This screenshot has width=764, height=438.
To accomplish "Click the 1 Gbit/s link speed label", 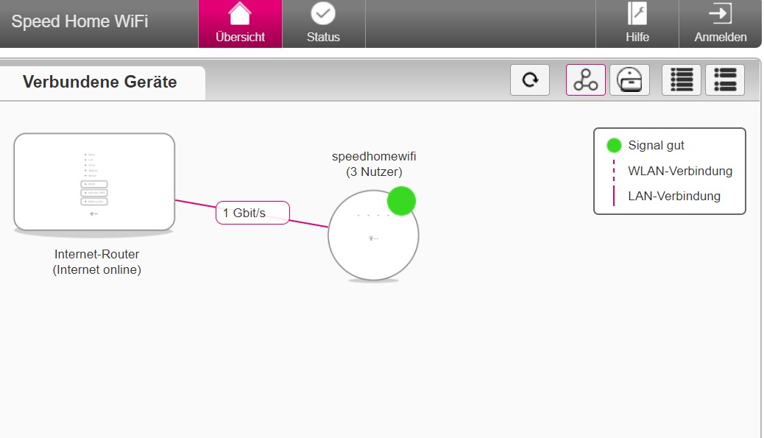I will coord(252,213).
